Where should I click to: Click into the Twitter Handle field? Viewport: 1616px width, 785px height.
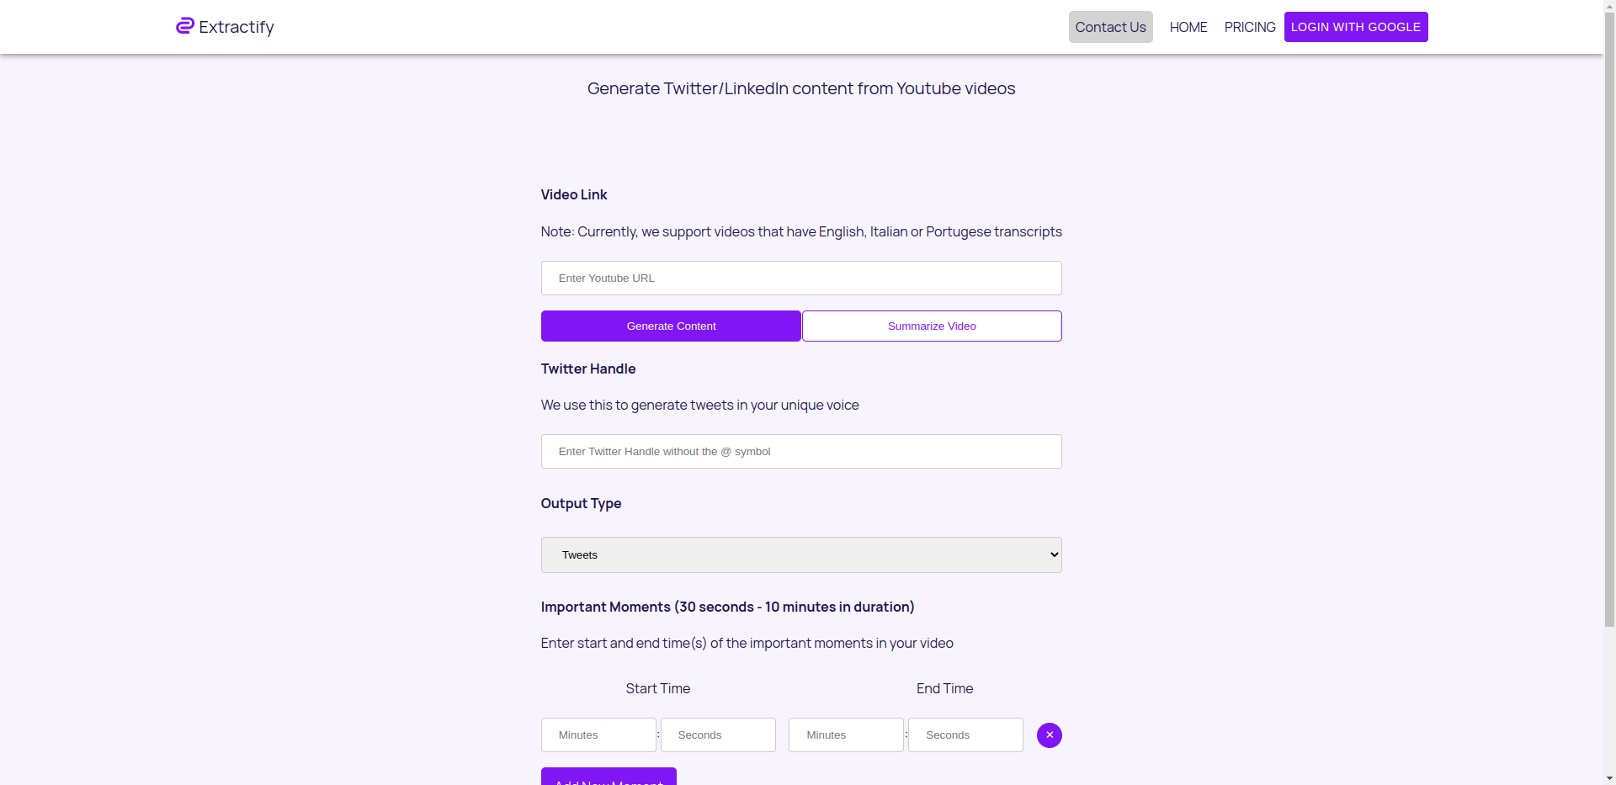[x=800, y=452]
